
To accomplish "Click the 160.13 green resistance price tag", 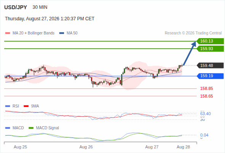I will point(210,41).
